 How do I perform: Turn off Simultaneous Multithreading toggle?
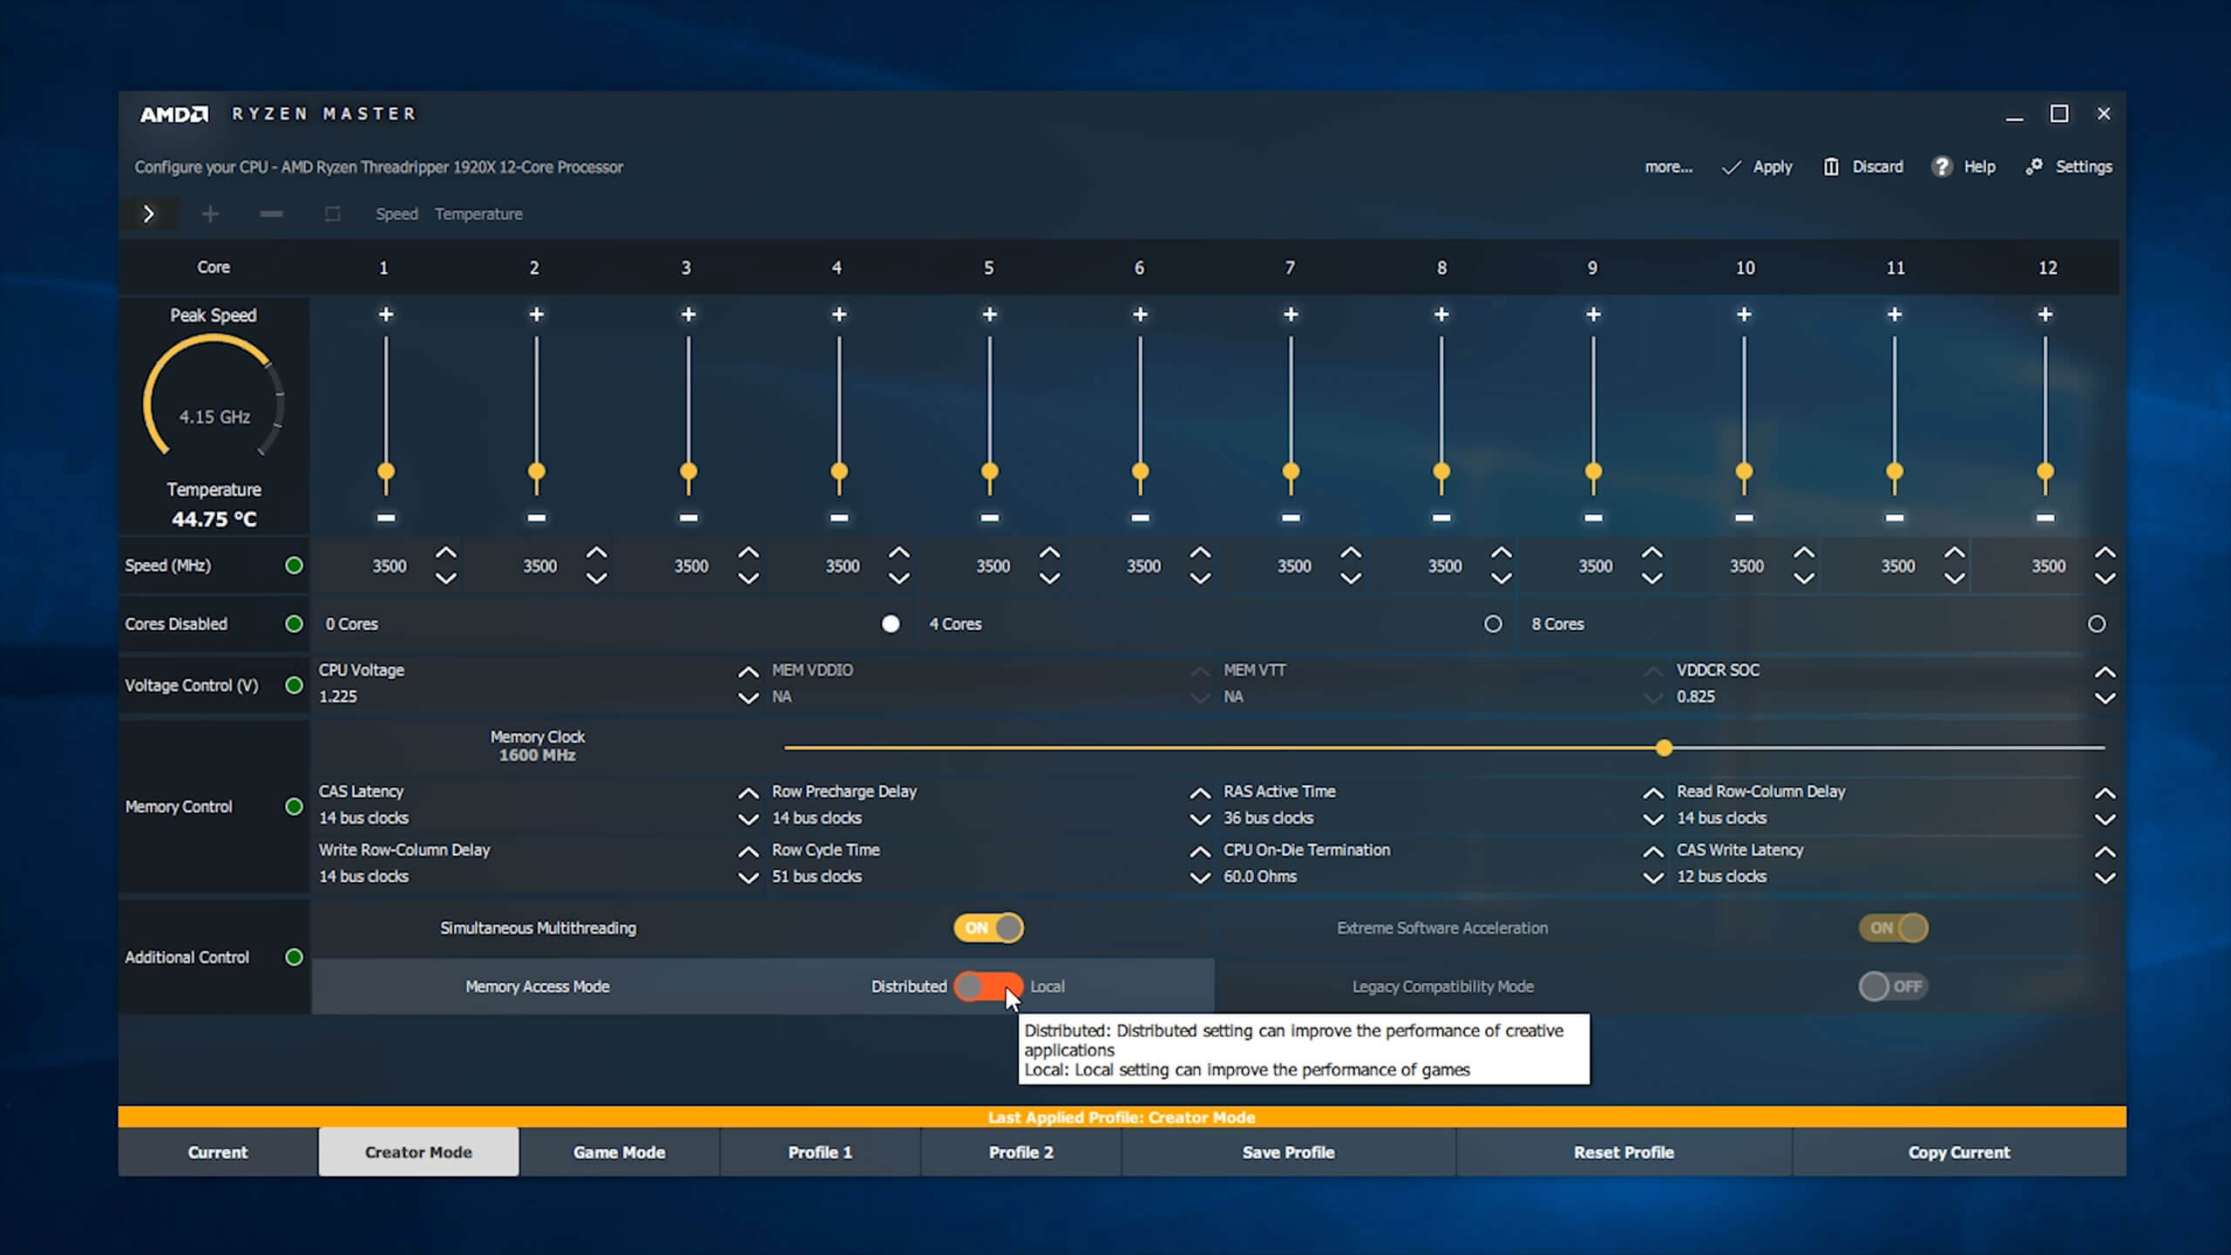point(988,928)
